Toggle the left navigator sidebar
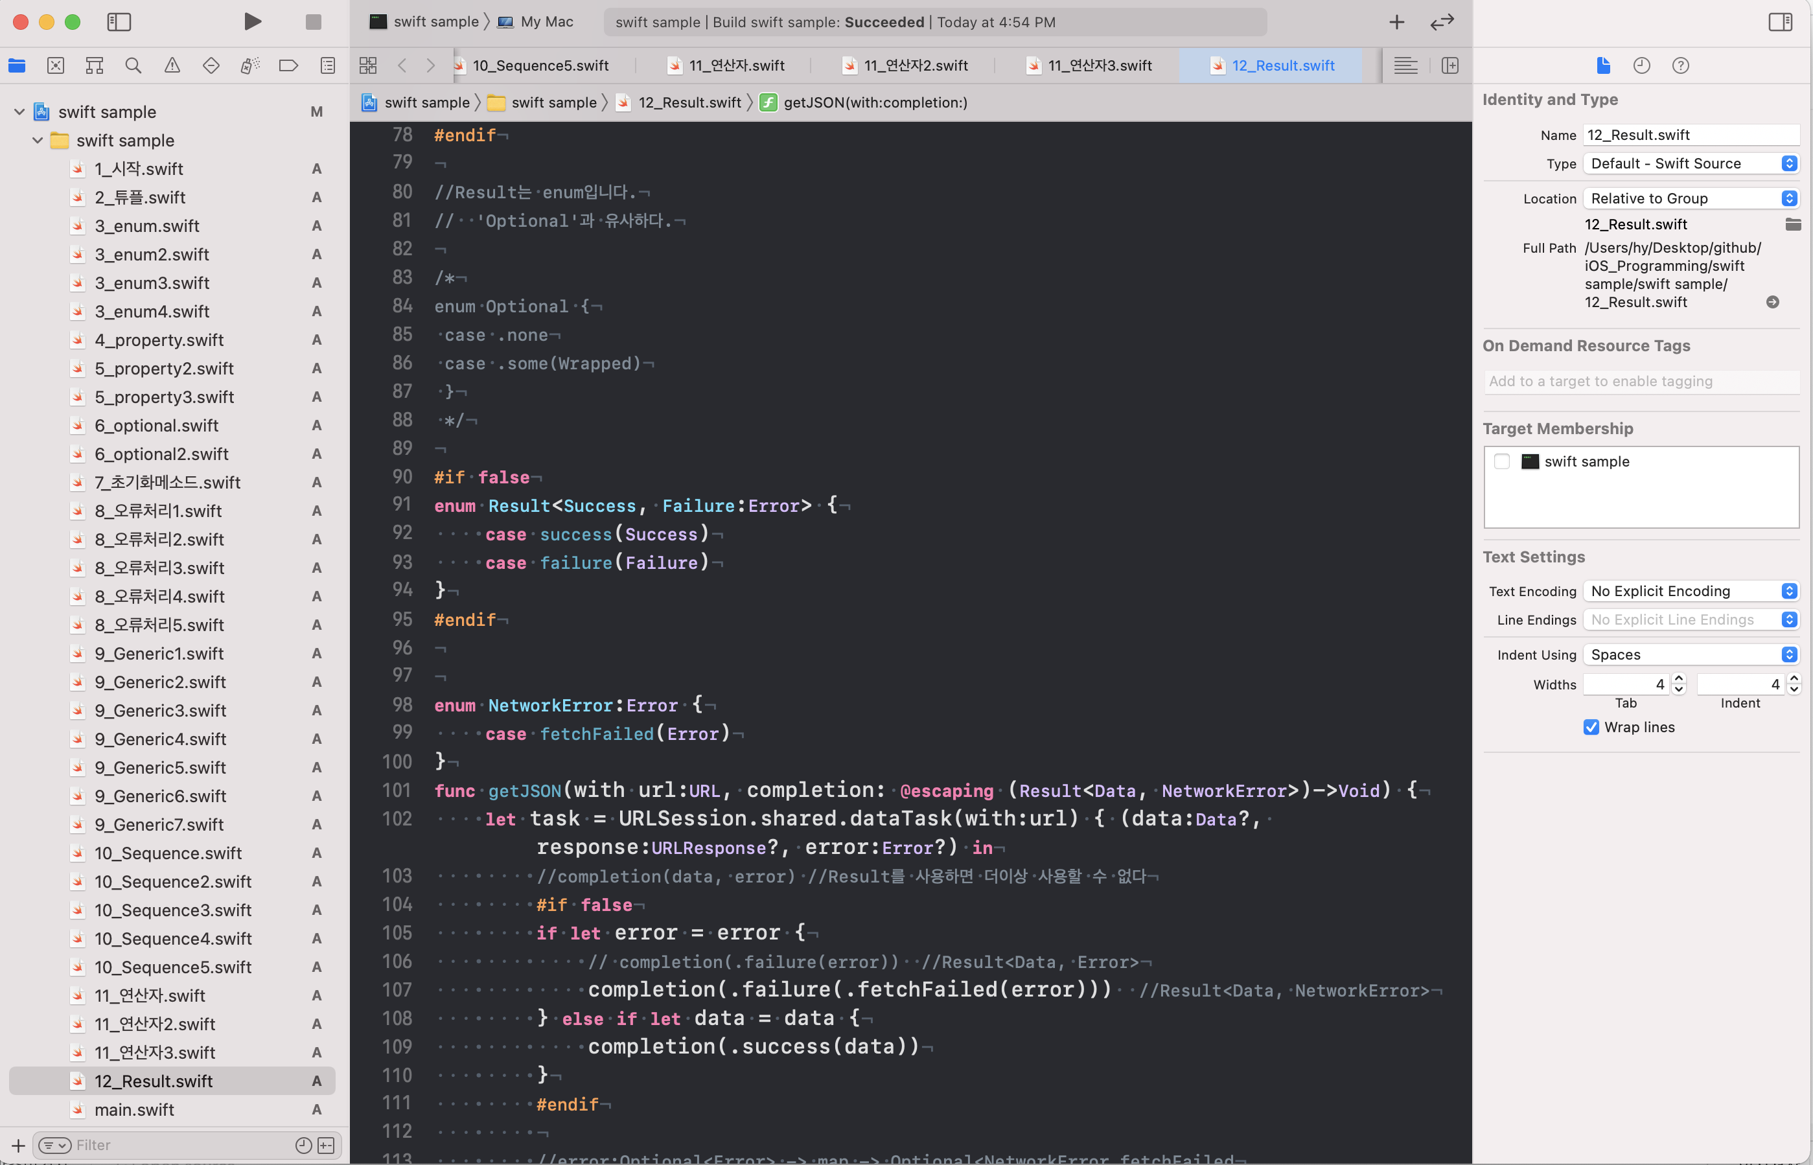The image size is (1813, 1165). pyautogui.click(x=119, y=22)
